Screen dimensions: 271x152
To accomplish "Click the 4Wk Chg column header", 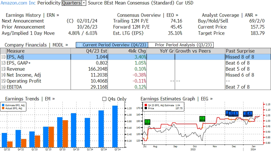I will [127, 51].
